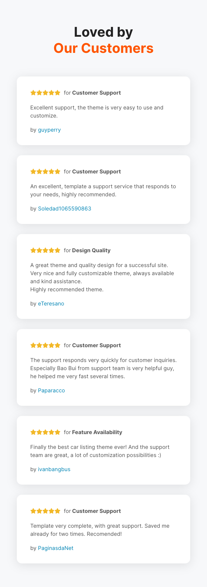Open the guyperry profile link
The height and width of the screenshot is (587, 207).
click(49, 130)
